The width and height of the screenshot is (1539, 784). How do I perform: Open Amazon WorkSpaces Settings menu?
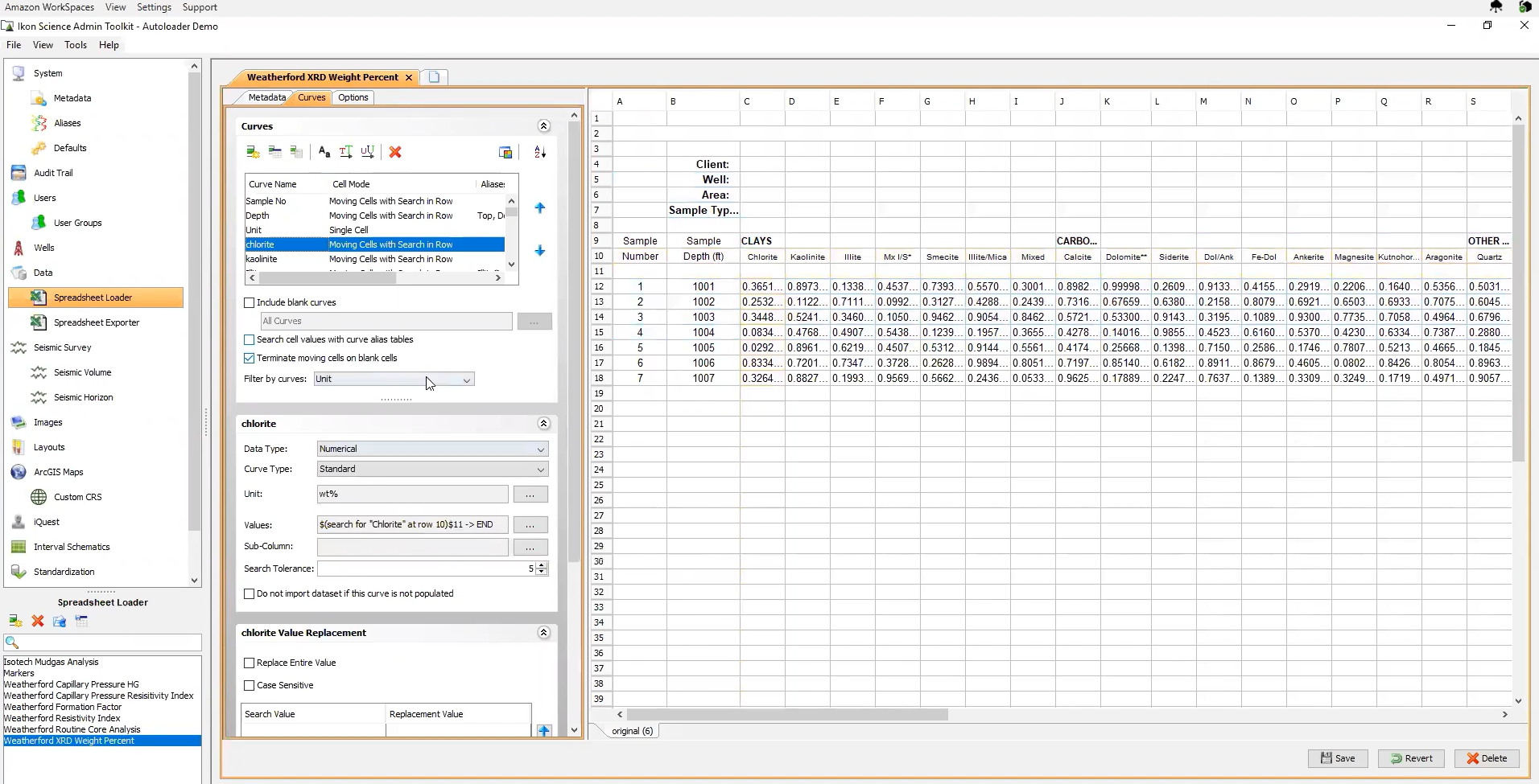click(154, 7)
